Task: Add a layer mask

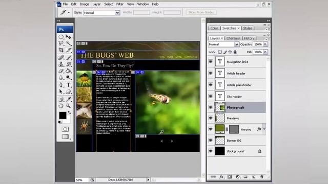Action: (230, 177)
